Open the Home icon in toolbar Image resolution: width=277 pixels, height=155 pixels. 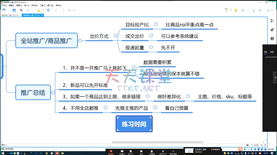[4, 10]
